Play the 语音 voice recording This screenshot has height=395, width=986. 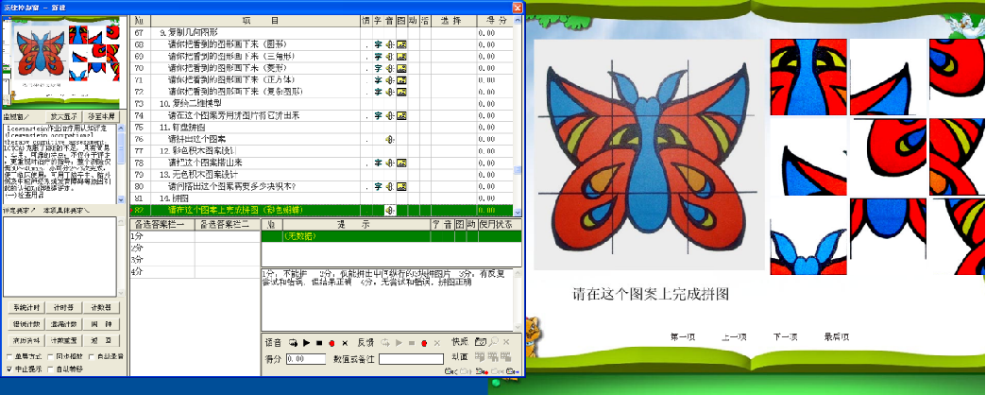tap(306, 343)
